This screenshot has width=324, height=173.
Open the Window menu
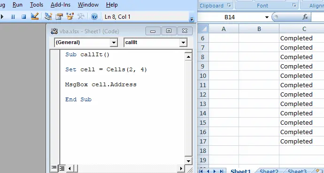point(88,5)
